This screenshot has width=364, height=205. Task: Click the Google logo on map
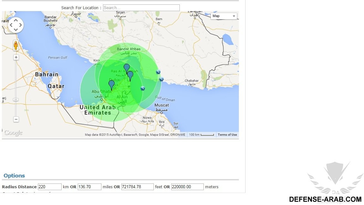[13, 133]
